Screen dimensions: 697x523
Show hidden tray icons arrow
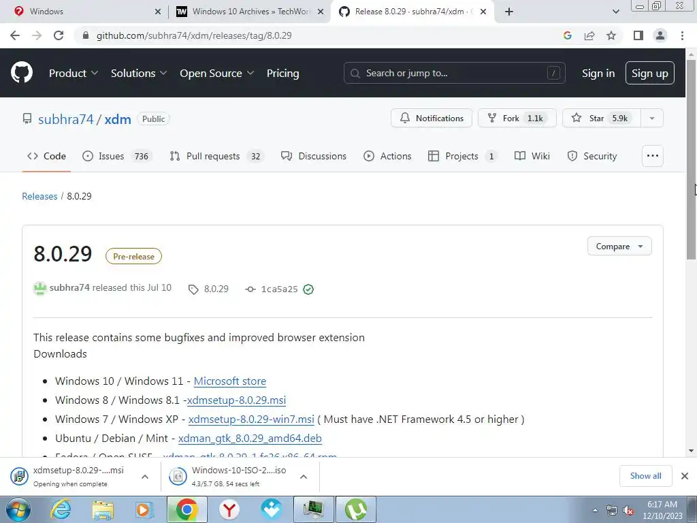tap(595, 510)
